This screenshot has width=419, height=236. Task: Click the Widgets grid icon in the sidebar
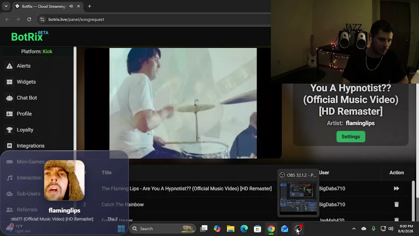tap(9, 82)
